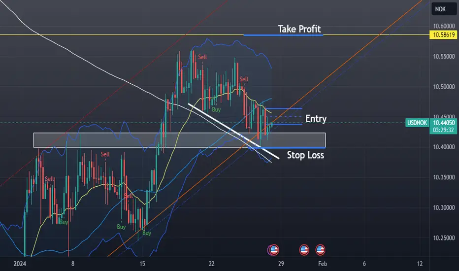Screen dimensions: 459x271
Task: Click the current price 10.44050 label
Action: 444,123
